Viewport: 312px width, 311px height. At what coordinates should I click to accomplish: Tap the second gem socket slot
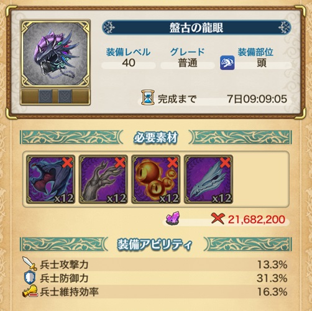coord(65,96)
